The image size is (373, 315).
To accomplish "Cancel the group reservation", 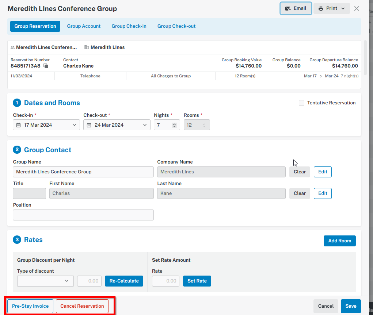I will (x=82, y=306).
